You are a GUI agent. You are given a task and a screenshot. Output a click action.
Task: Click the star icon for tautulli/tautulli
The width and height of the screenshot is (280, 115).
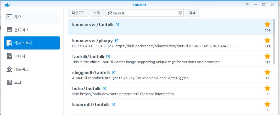pos(267,56)
